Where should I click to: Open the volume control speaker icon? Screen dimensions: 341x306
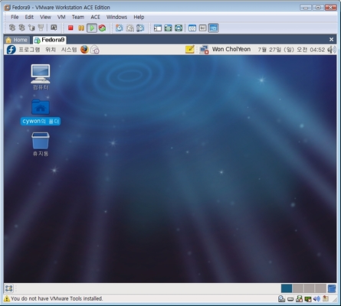click(332, 50)
